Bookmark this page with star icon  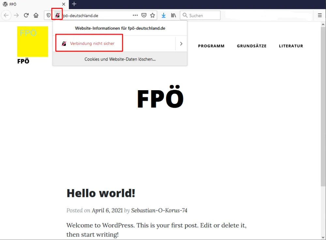(153, 15)
